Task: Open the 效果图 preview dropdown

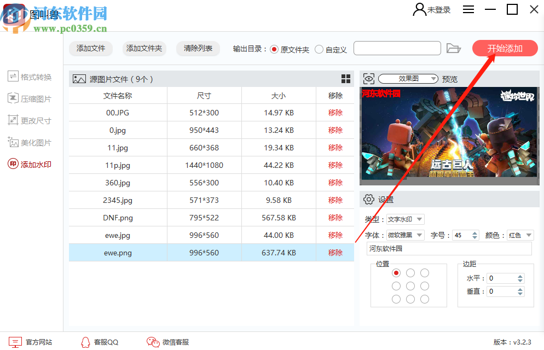Action: 408,78
